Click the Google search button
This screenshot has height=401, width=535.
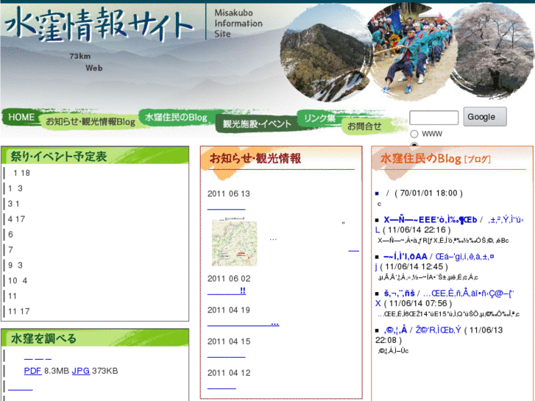(x=485, y=117)
